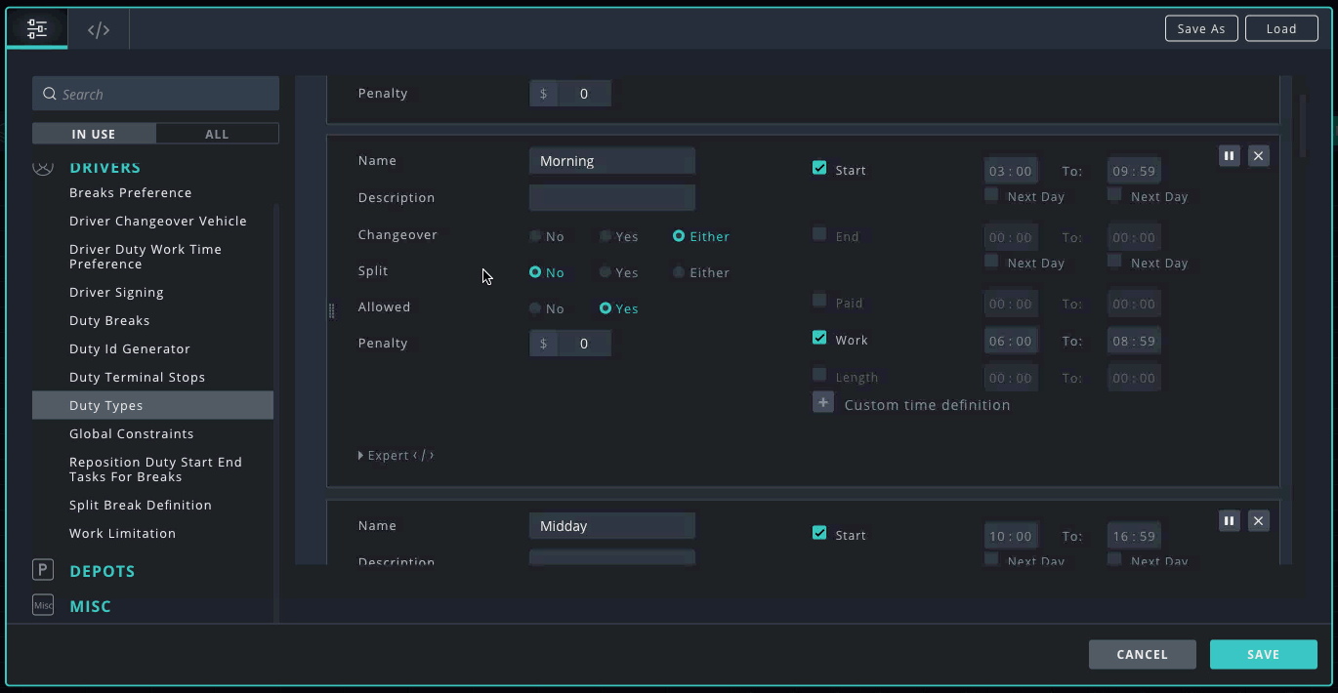Grab the drag handle of the Morning card
This screenshot has width=1338, height=693.
pyautogui.click(x=331, y=310)
